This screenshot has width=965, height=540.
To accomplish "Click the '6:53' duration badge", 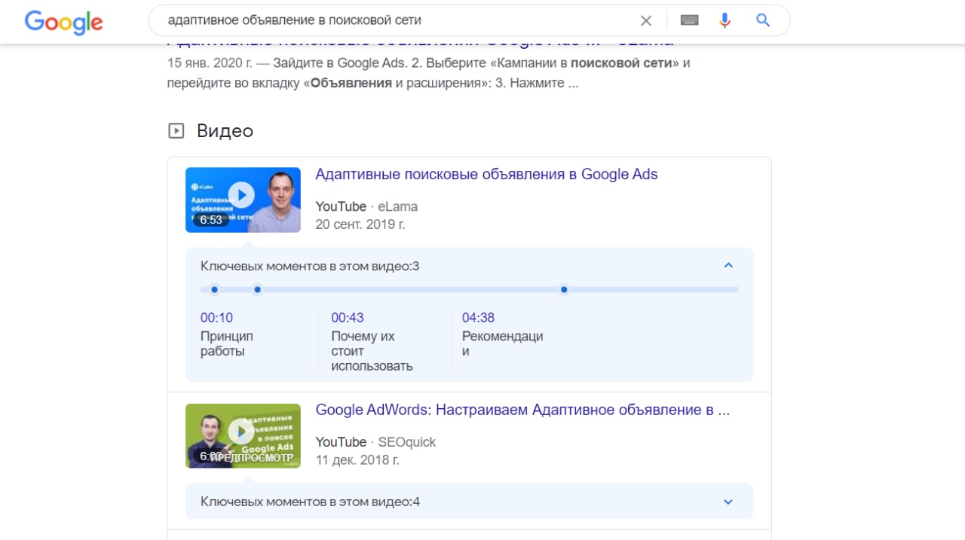I will (211, 220).
